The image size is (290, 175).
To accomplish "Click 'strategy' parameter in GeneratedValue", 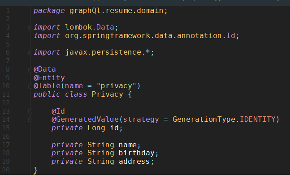I will pyautogui.click(x=141, y=120).
